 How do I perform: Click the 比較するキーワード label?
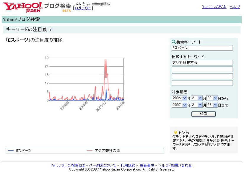188,57
